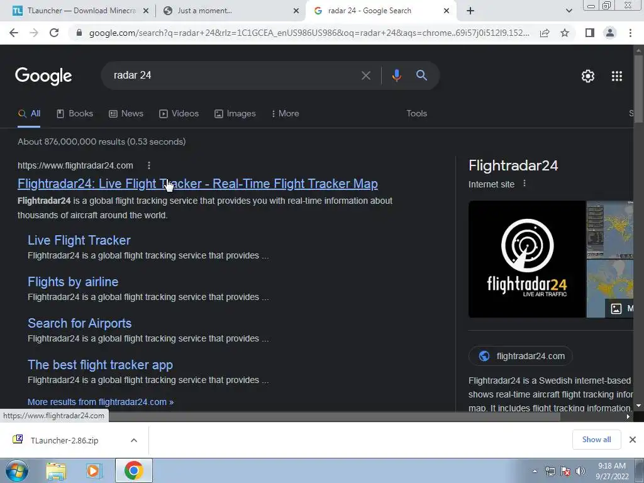Click the https://www.flightradar24.com result URL
The height and width of the screenshot is (483, 644).
pyautogui.click(x=75, y=165)
